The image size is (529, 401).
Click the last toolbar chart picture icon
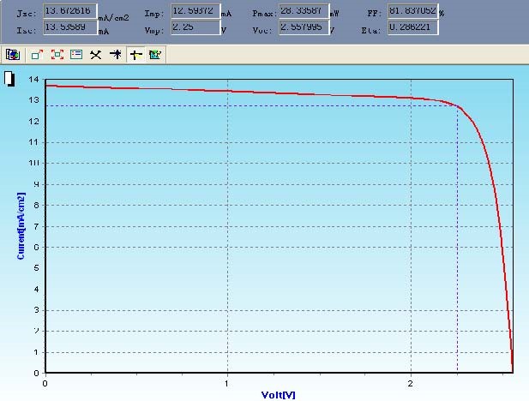pyautogui.click(x=155, y=54)
